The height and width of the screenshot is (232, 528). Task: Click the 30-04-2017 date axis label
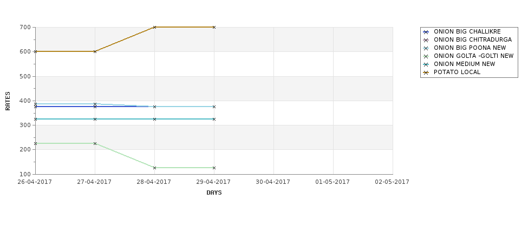tap(273, 182)
